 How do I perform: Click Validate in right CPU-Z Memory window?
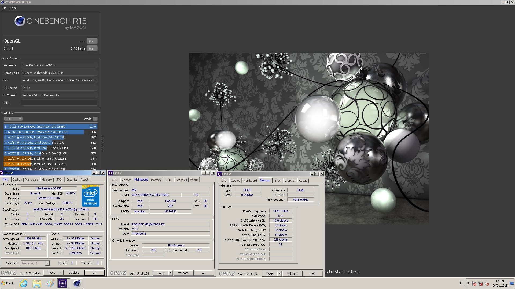click(x=292, y=274)
